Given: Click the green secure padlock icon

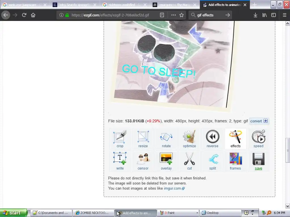Looking at the screenshot, I should 67,15.
